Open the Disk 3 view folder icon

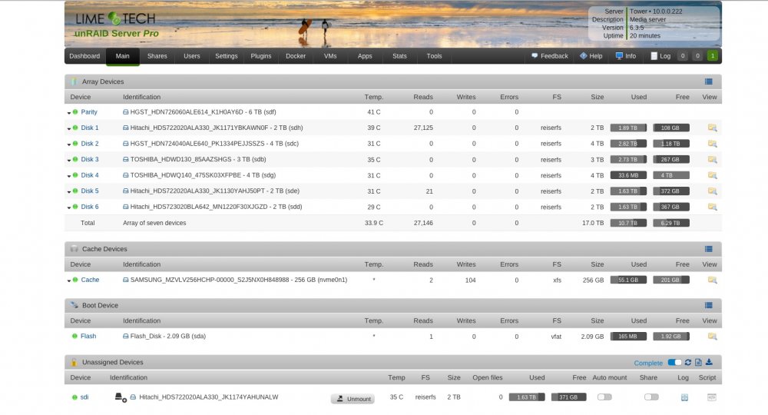tap(712, 160)
